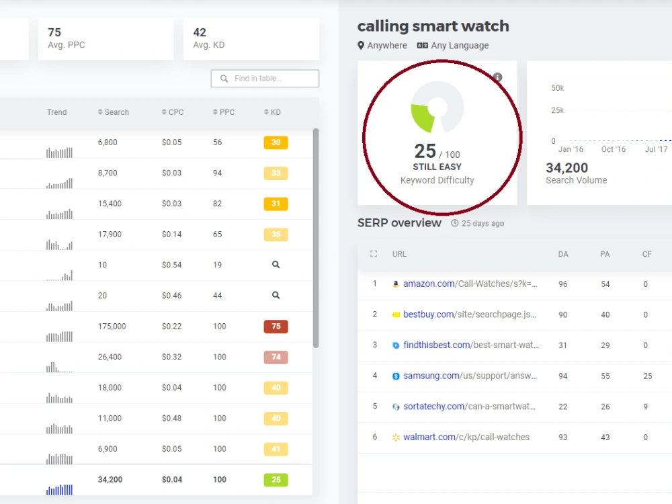Click the CPC value $0.54

pos(172,265)
